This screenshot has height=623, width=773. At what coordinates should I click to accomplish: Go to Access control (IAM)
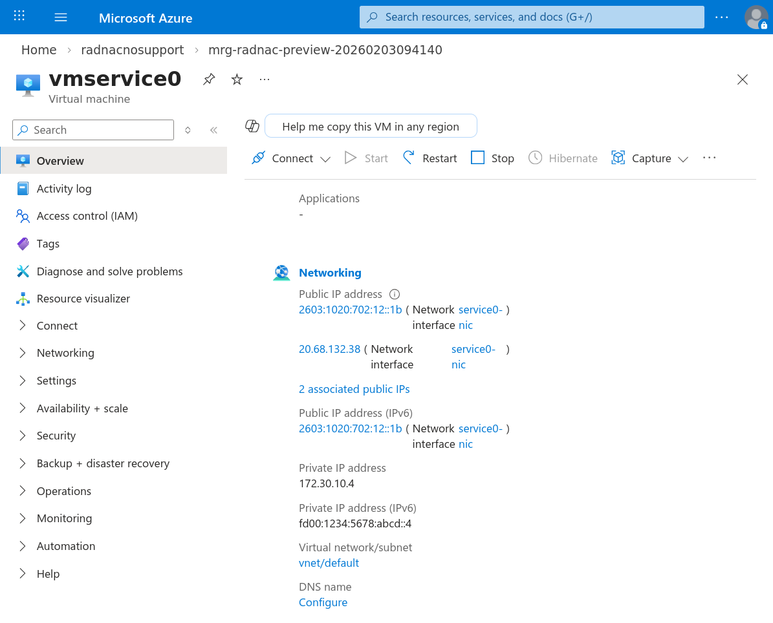pos(87,216)
